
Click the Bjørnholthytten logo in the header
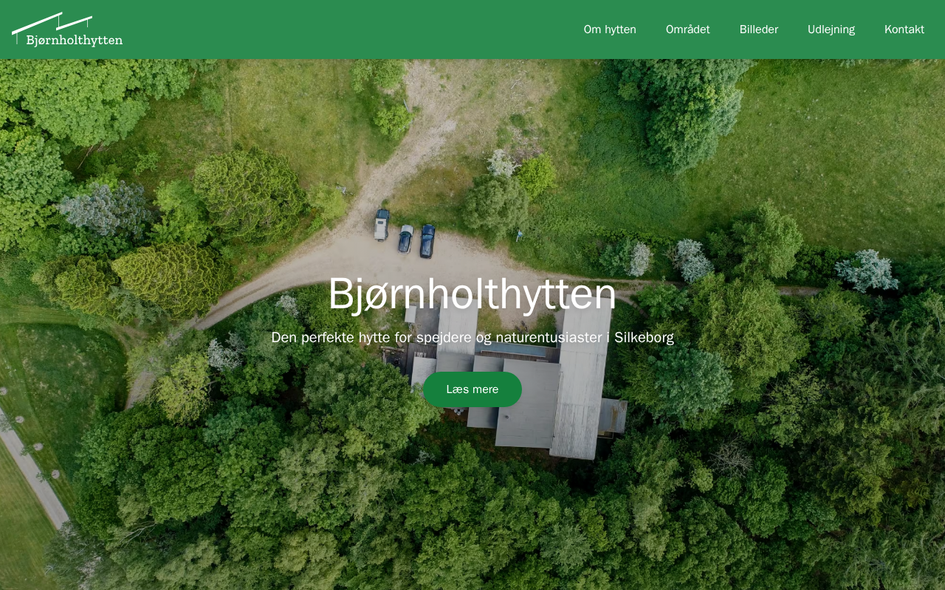(67, 29)
